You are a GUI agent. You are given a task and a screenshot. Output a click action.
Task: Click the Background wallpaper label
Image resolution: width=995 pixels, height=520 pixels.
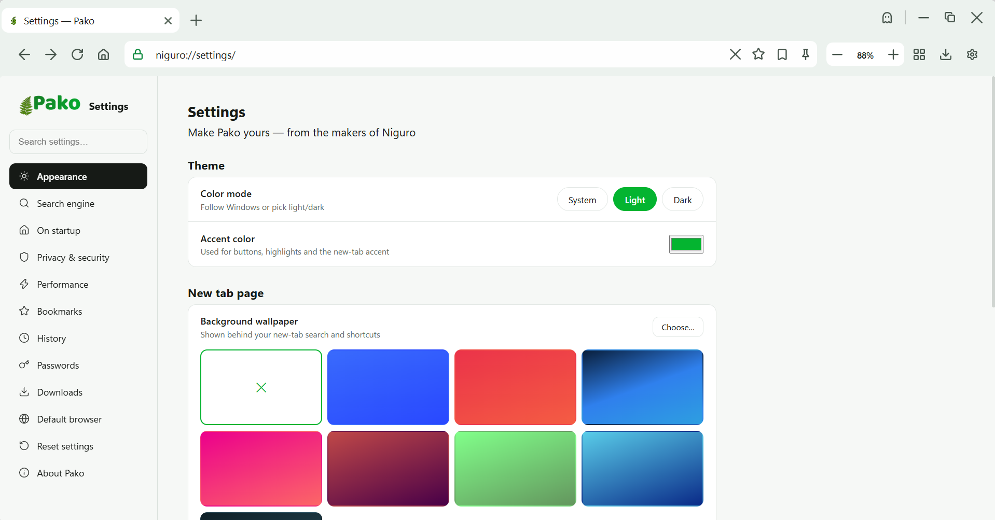tap(250, 321)
